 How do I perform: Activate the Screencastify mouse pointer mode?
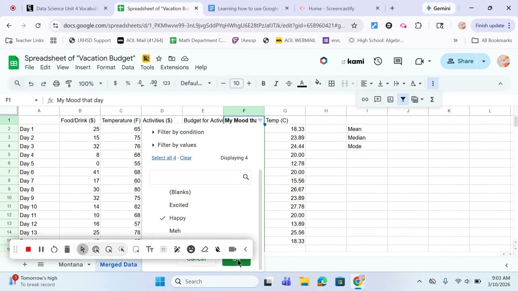click(83, 249)
